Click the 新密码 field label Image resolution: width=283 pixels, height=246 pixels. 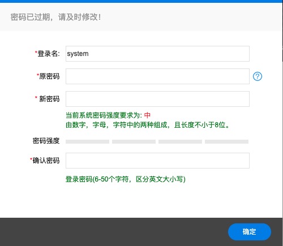pyautogui.click(x=48, y=99)
